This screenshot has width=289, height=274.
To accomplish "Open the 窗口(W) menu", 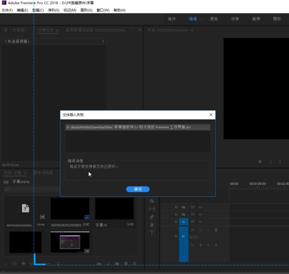I will (x=103, y=10).
